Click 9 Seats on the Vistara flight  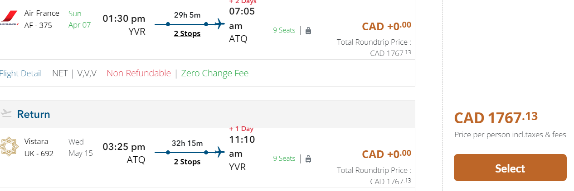[284, 158]
